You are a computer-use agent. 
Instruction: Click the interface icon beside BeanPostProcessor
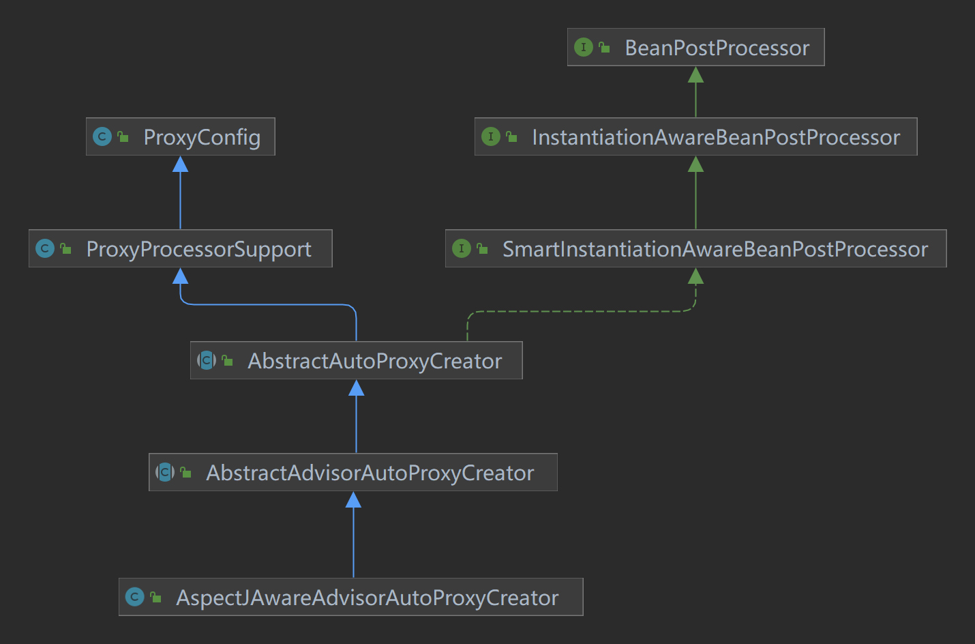coord(584,47)
